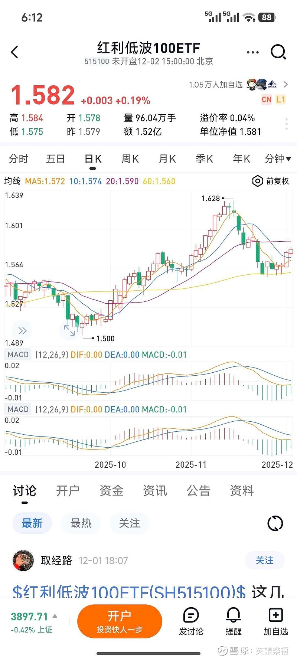
Task: Tap the 额 1.52亿 turnover value
Action: [143, 131]
